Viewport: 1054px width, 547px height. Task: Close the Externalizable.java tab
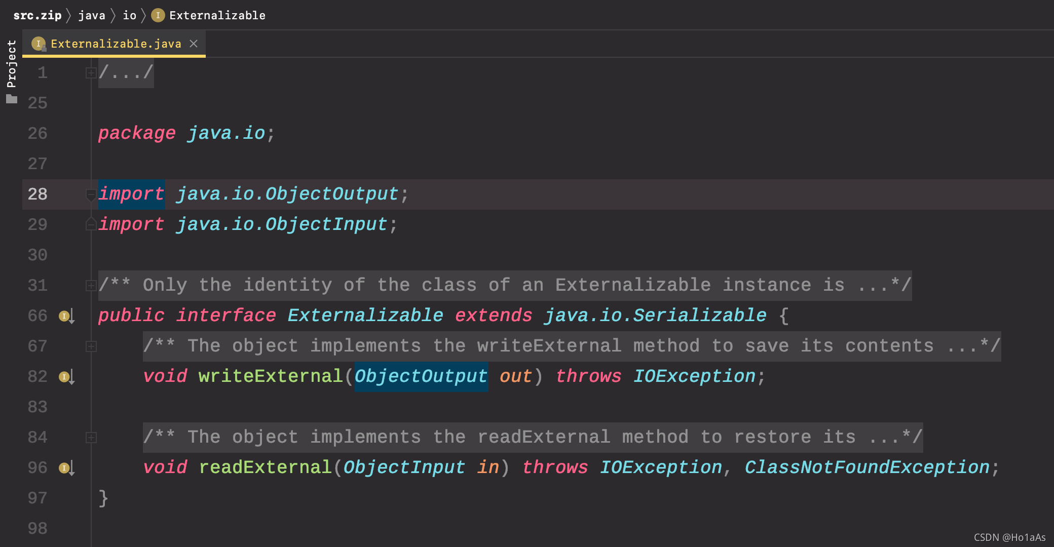pyautogui.click(x=194, y=44)
